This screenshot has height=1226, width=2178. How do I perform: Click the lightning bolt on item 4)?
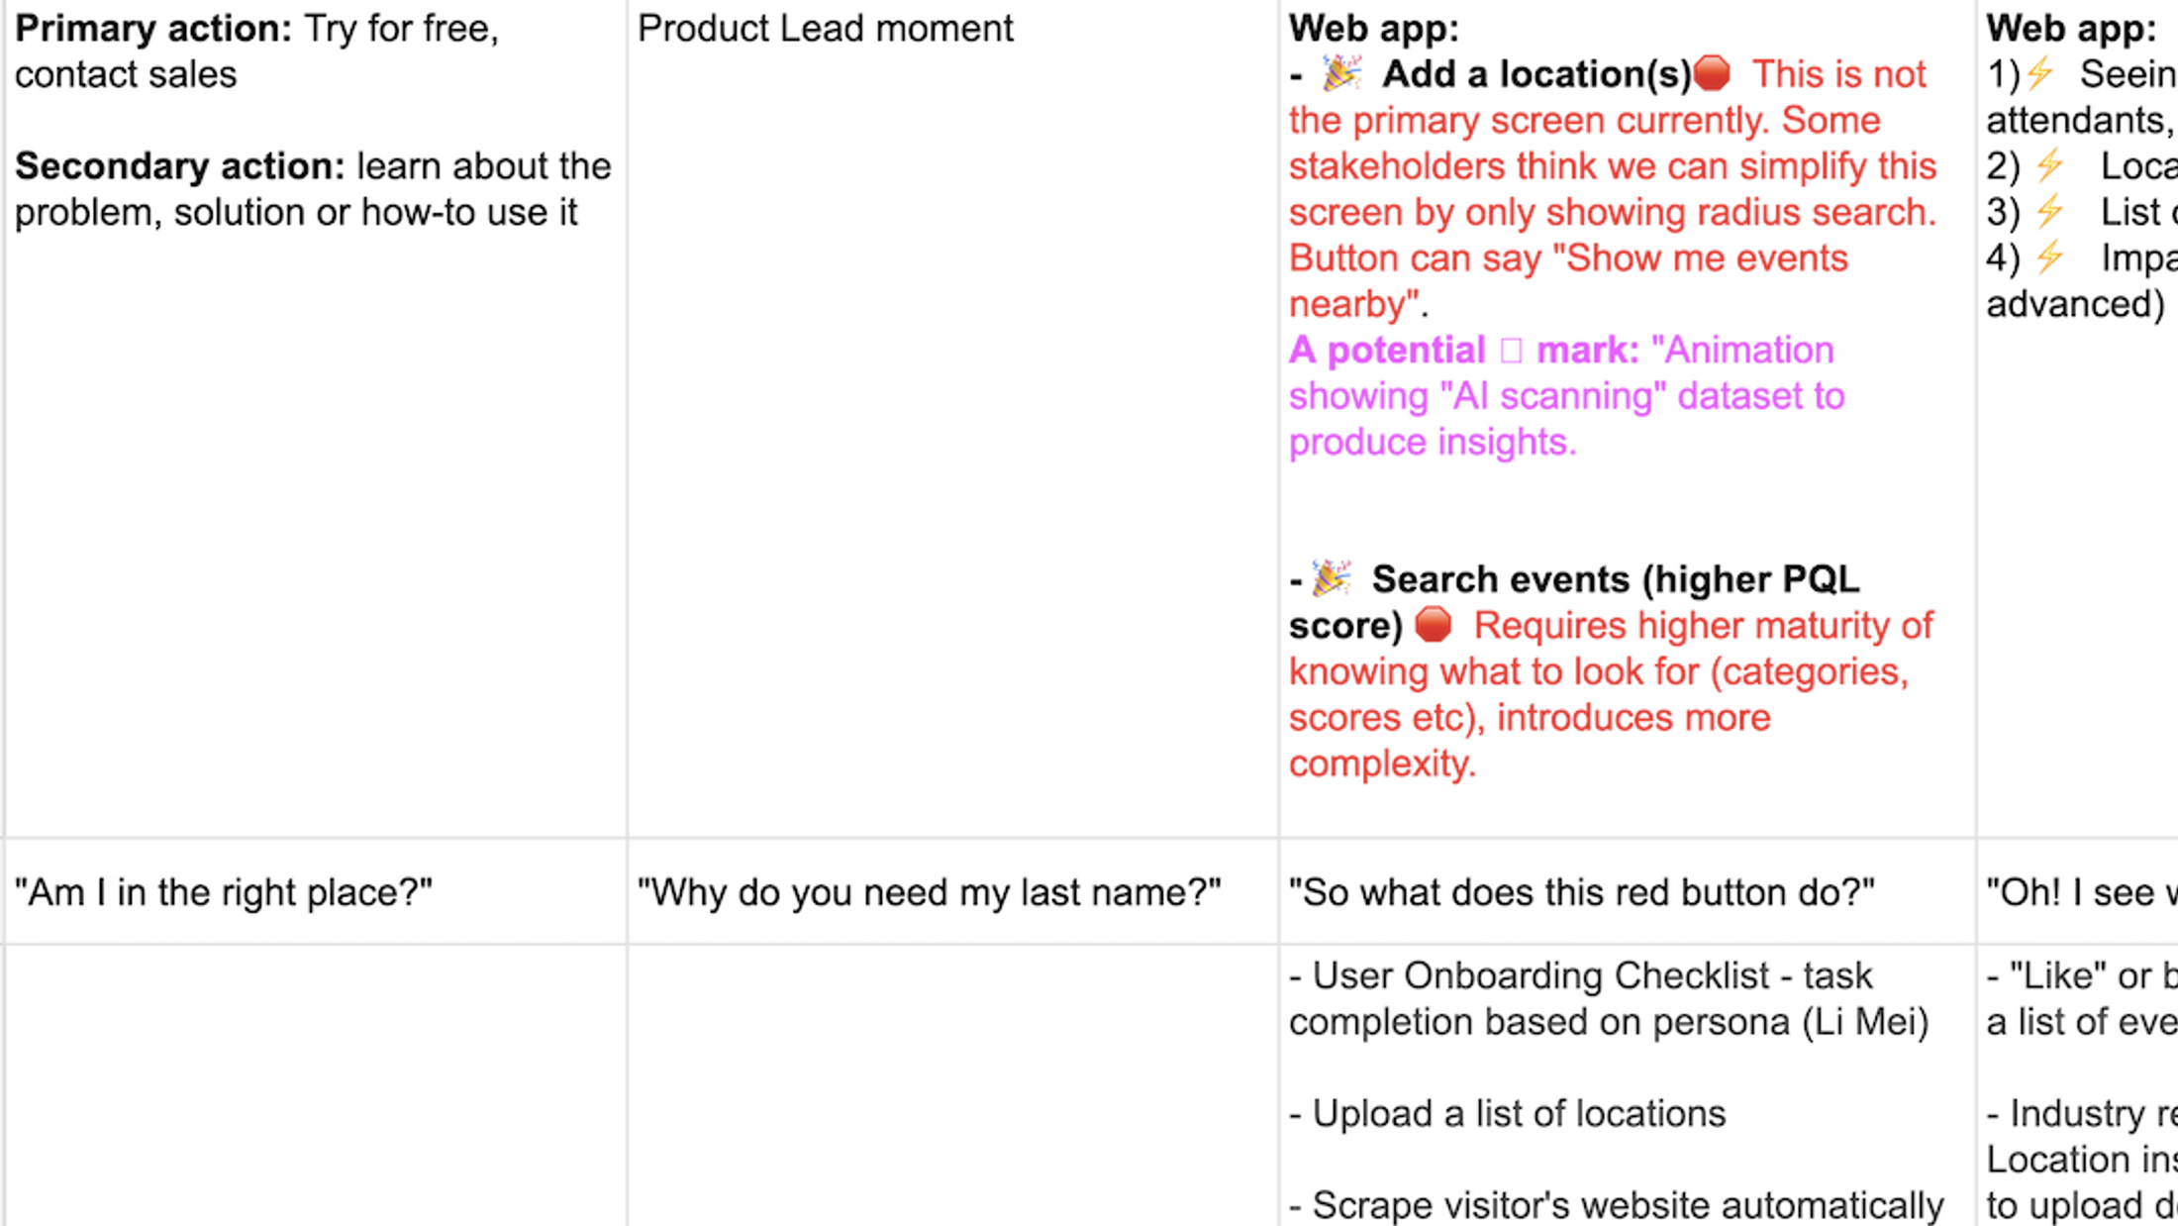pos(2050,257)
